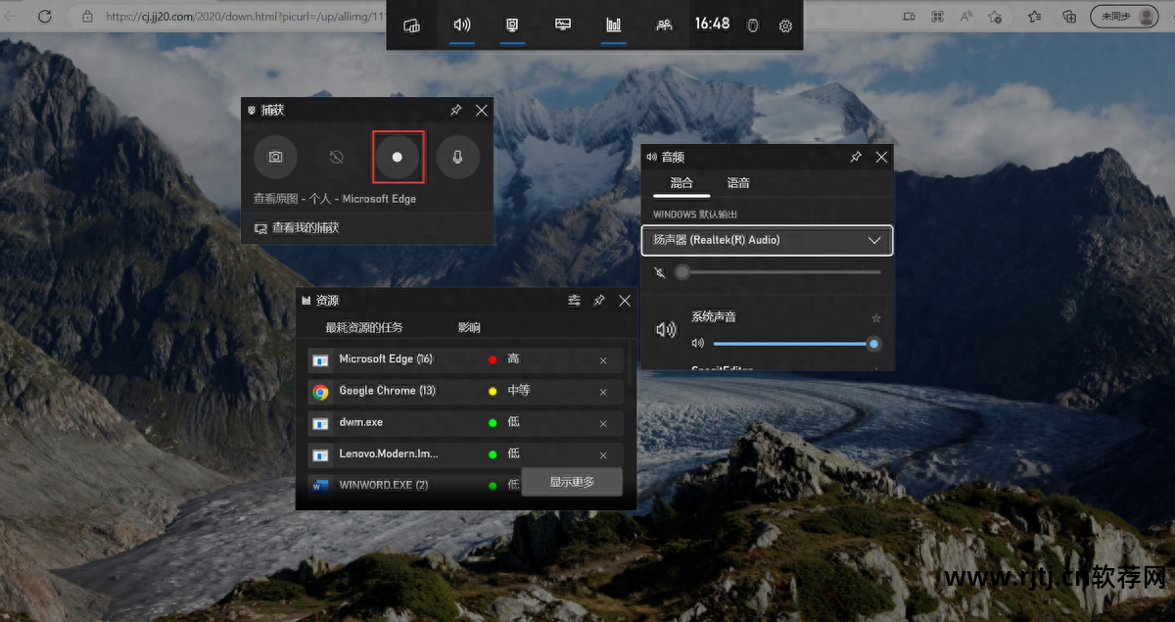1175x622 pixels.
Task: Select the Microsoft Edge (16) row
Action: tap(465, 359)
